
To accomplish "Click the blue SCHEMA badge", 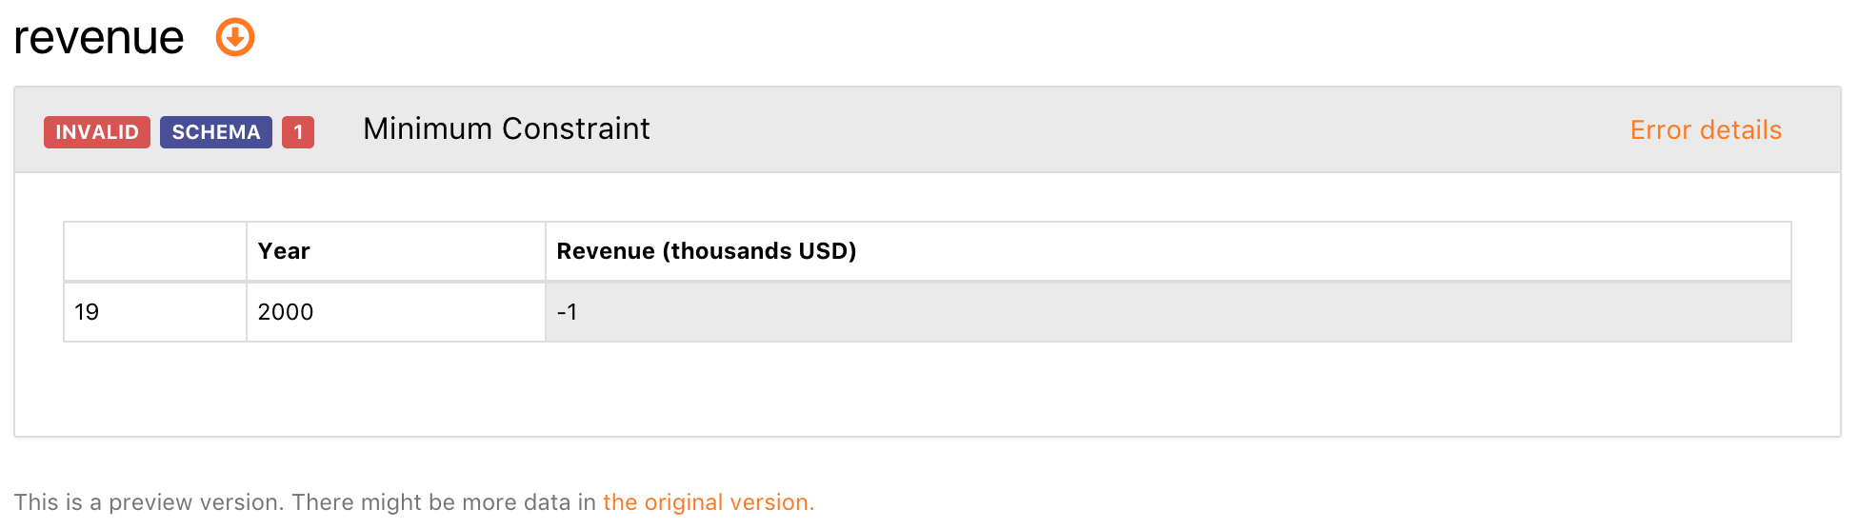I will (x=216, y=132).
